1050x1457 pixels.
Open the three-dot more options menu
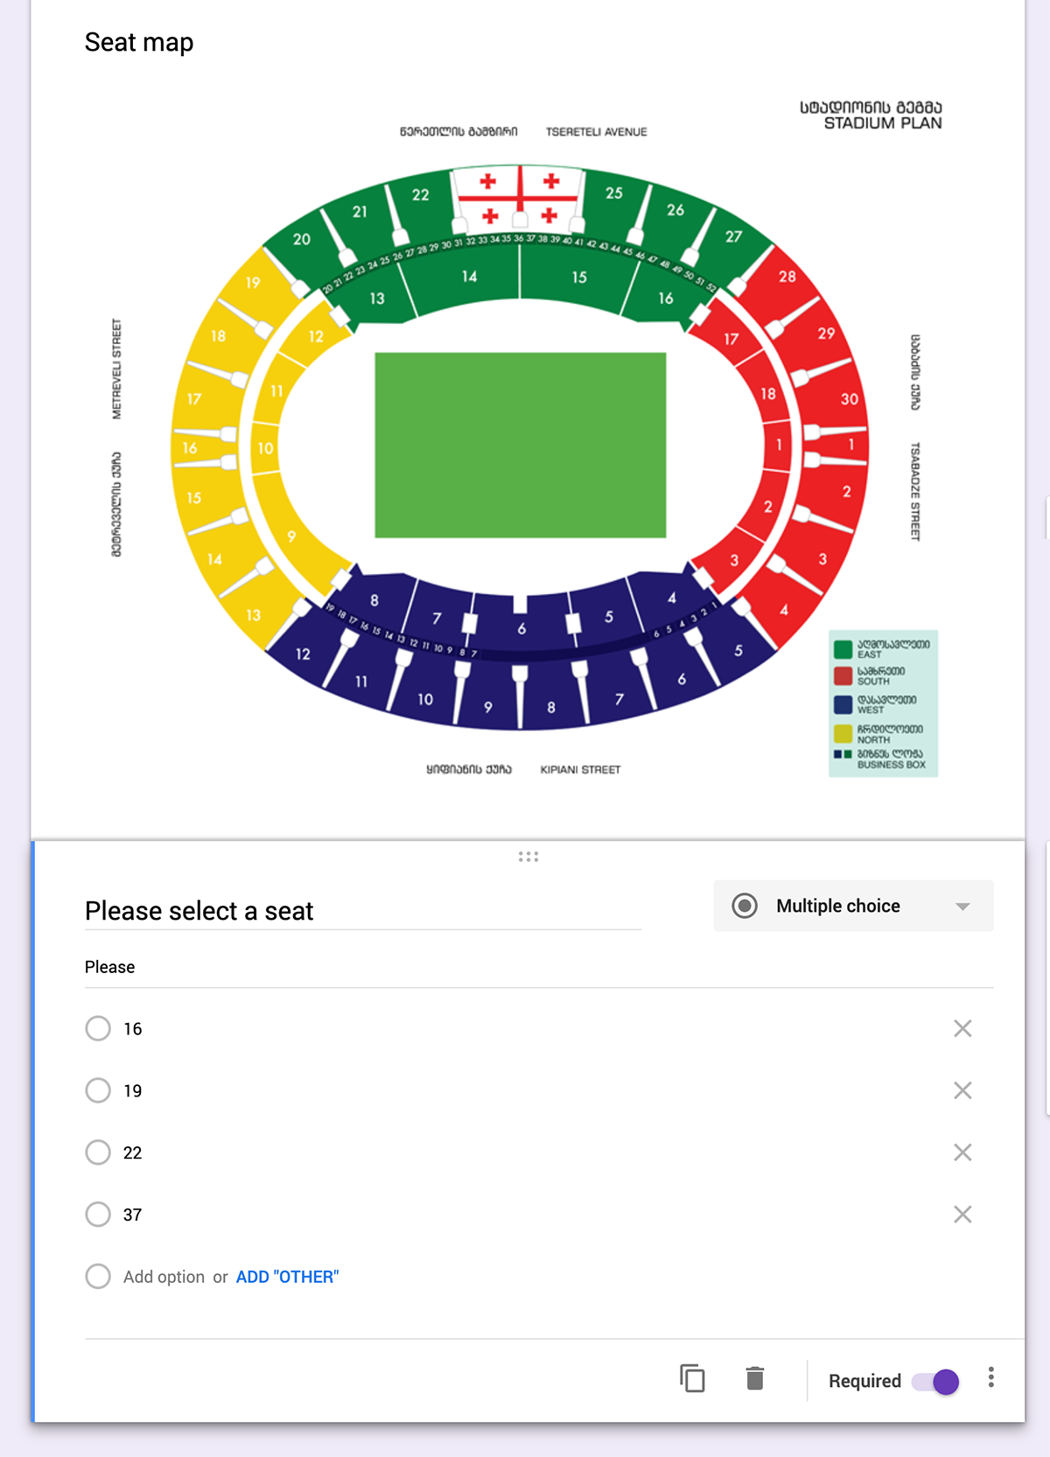pos(990,1378)
